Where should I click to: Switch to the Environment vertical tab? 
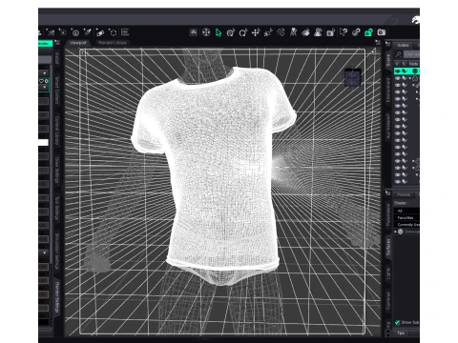coord(388,91)
